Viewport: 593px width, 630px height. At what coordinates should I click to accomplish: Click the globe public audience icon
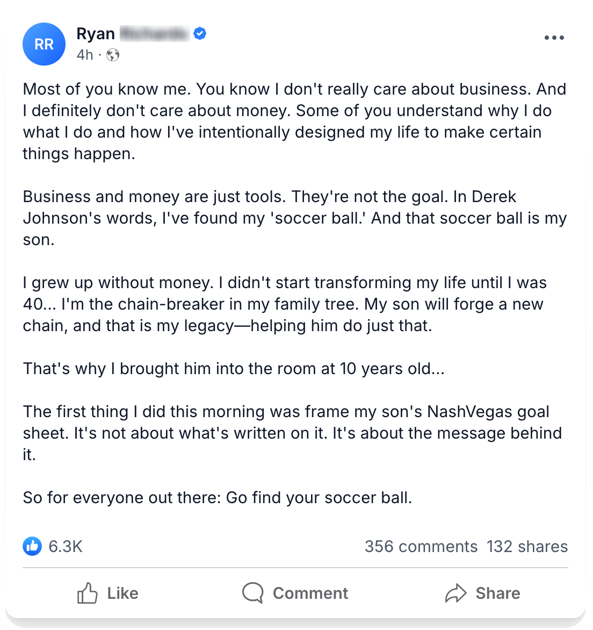(x=113, y=55)
